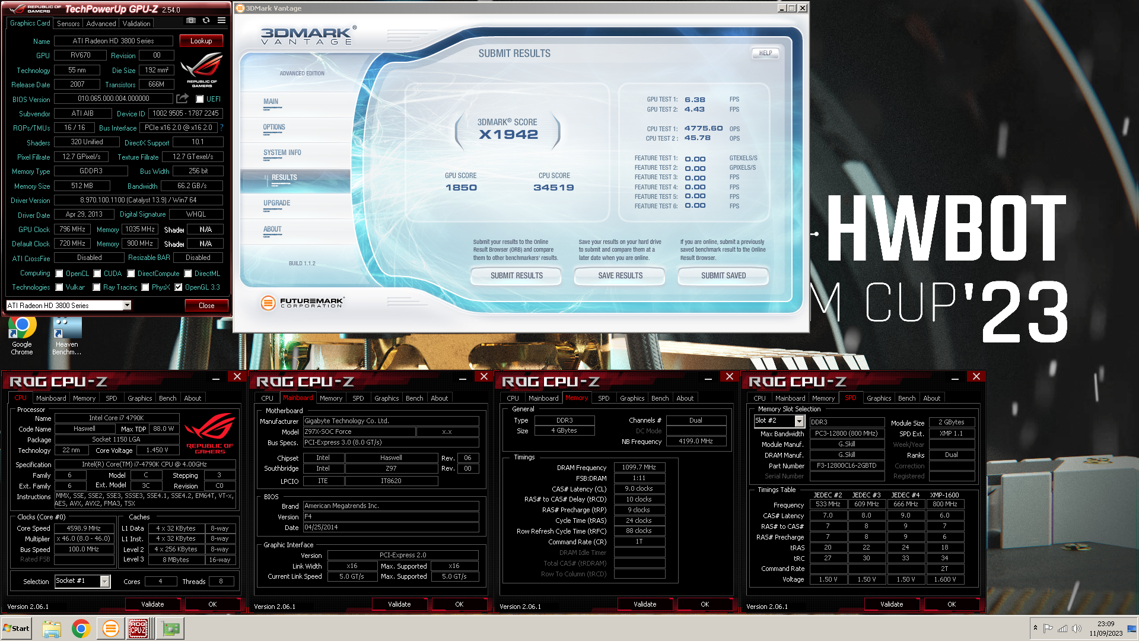Click the volume speaker tray icon

1077,629
